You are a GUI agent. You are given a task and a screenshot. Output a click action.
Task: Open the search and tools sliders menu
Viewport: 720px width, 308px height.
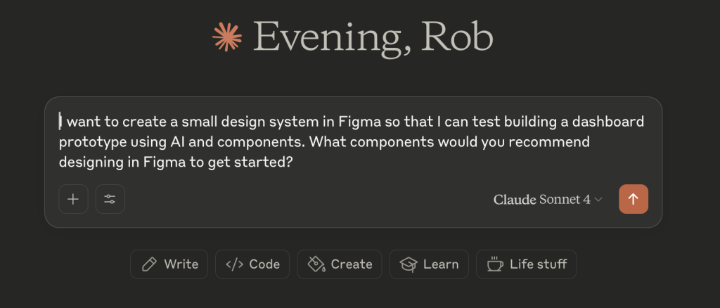click(110, 199)
